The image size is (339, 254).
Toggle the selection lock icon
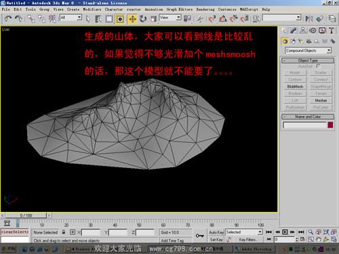pyautogui.click(x=64, y=232)
